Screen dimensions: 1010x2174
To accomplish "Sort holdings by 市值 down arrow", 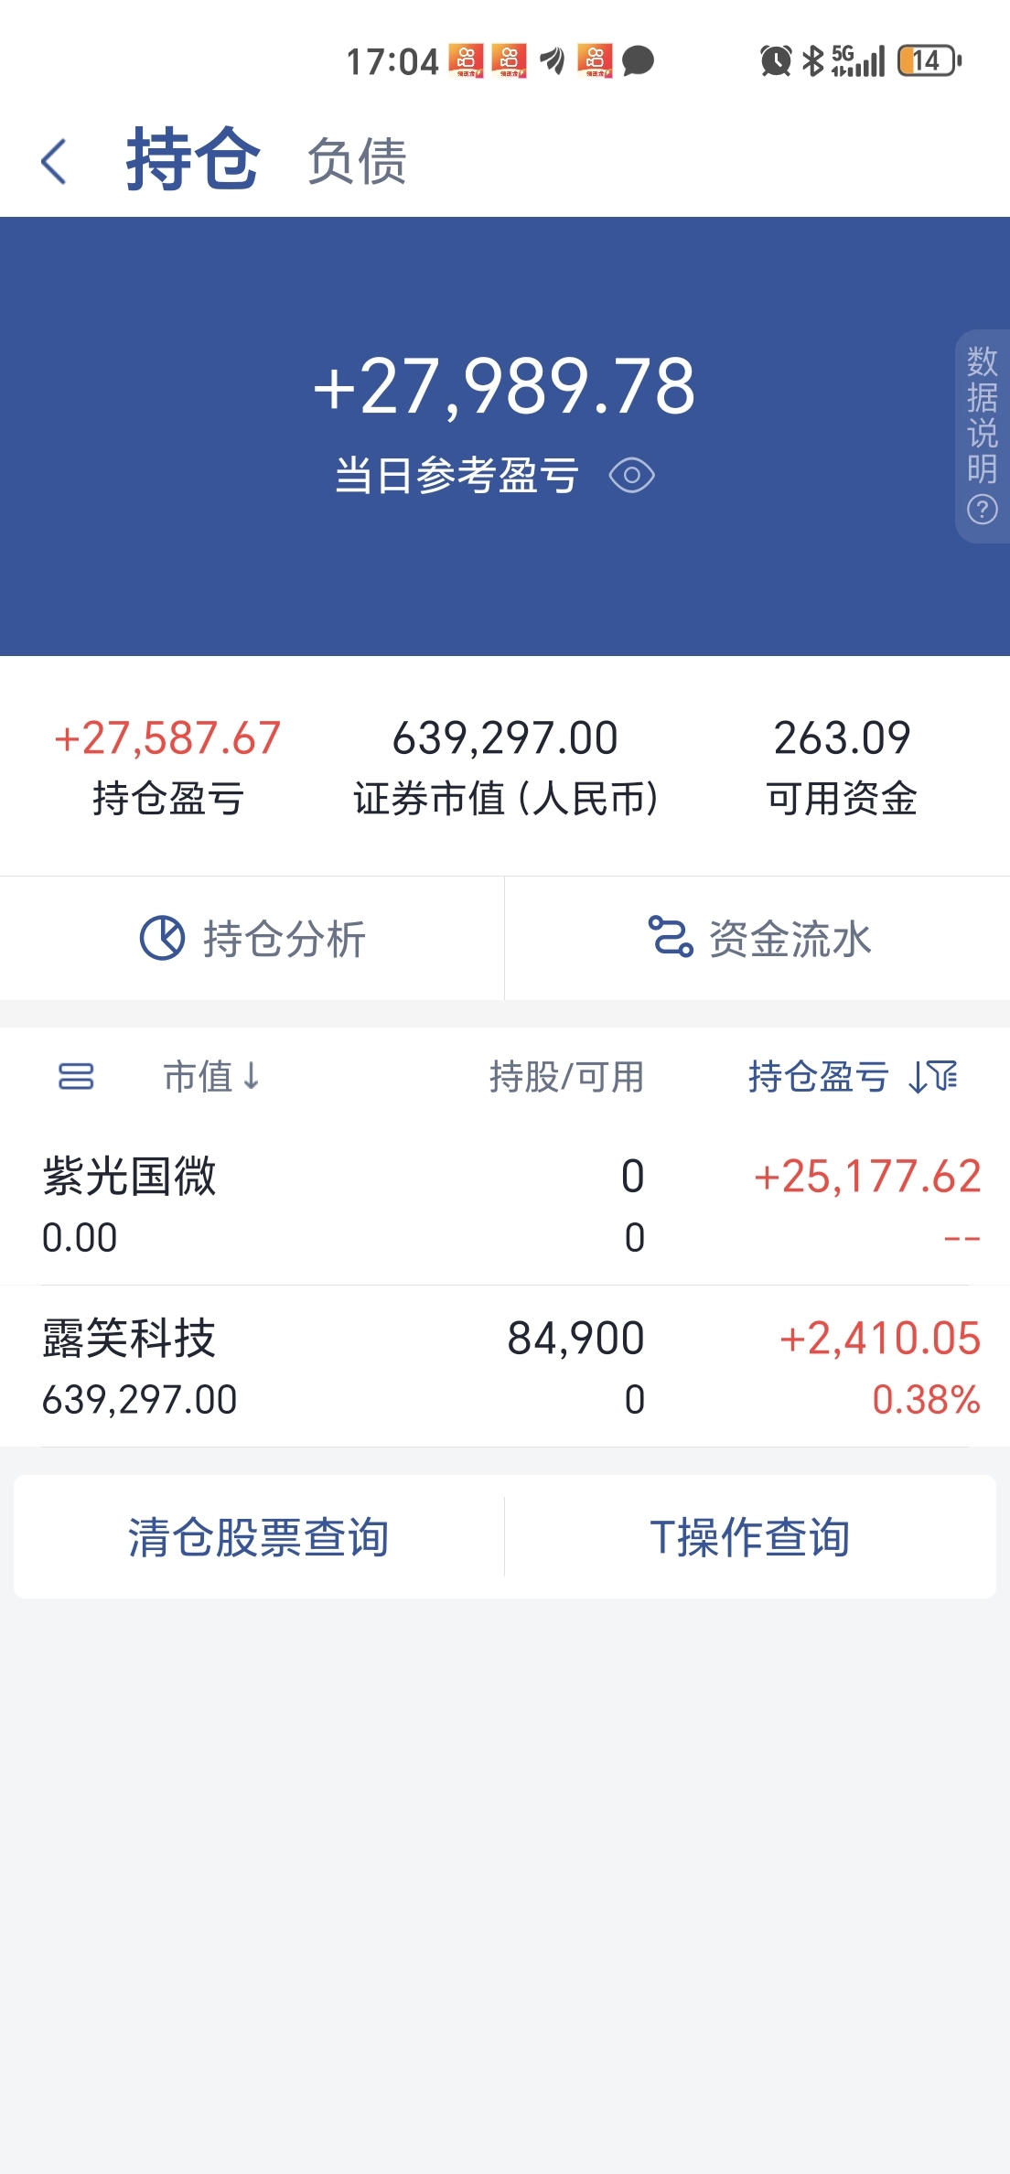I will (252, 1077).
